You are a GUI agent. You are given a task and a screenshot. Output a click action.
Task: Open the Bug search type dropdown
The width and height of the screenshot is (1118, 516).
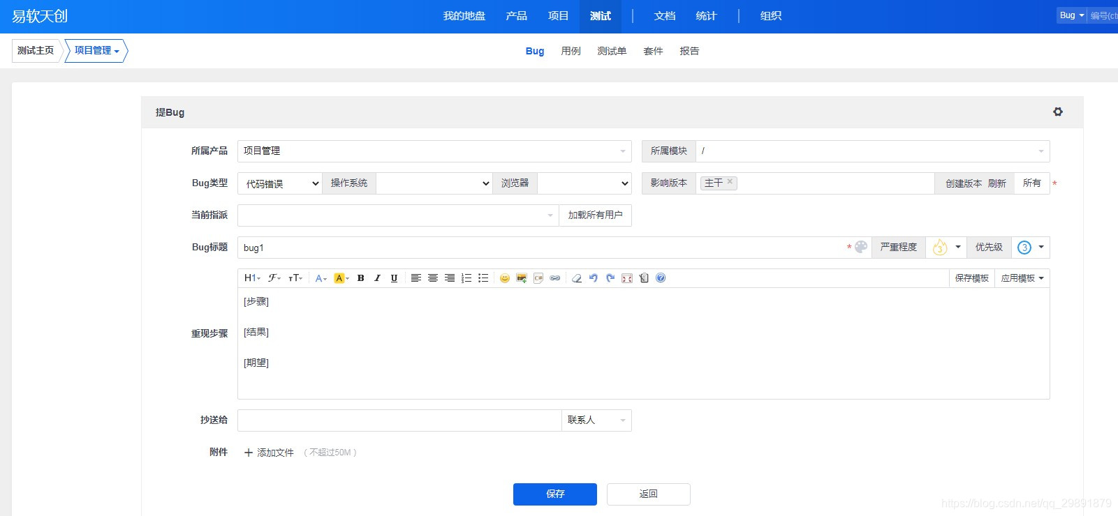[1072, 15]
